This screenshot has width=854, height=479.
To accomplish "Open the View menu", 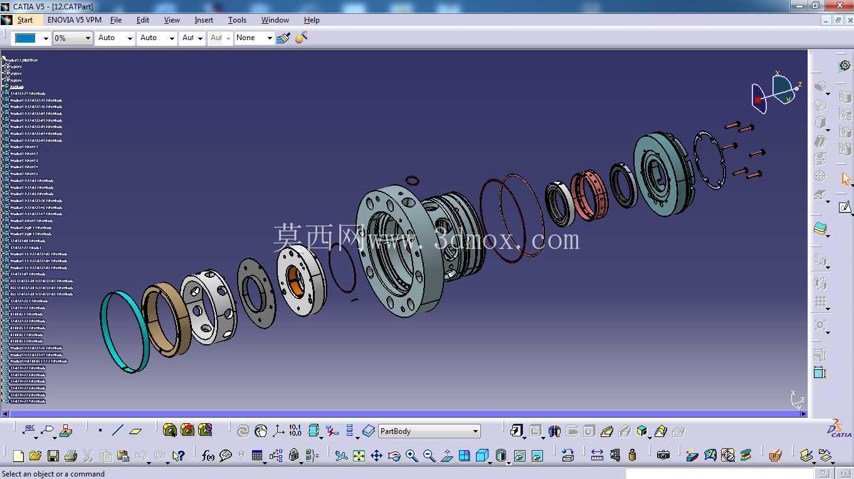I will pos(172,20).
